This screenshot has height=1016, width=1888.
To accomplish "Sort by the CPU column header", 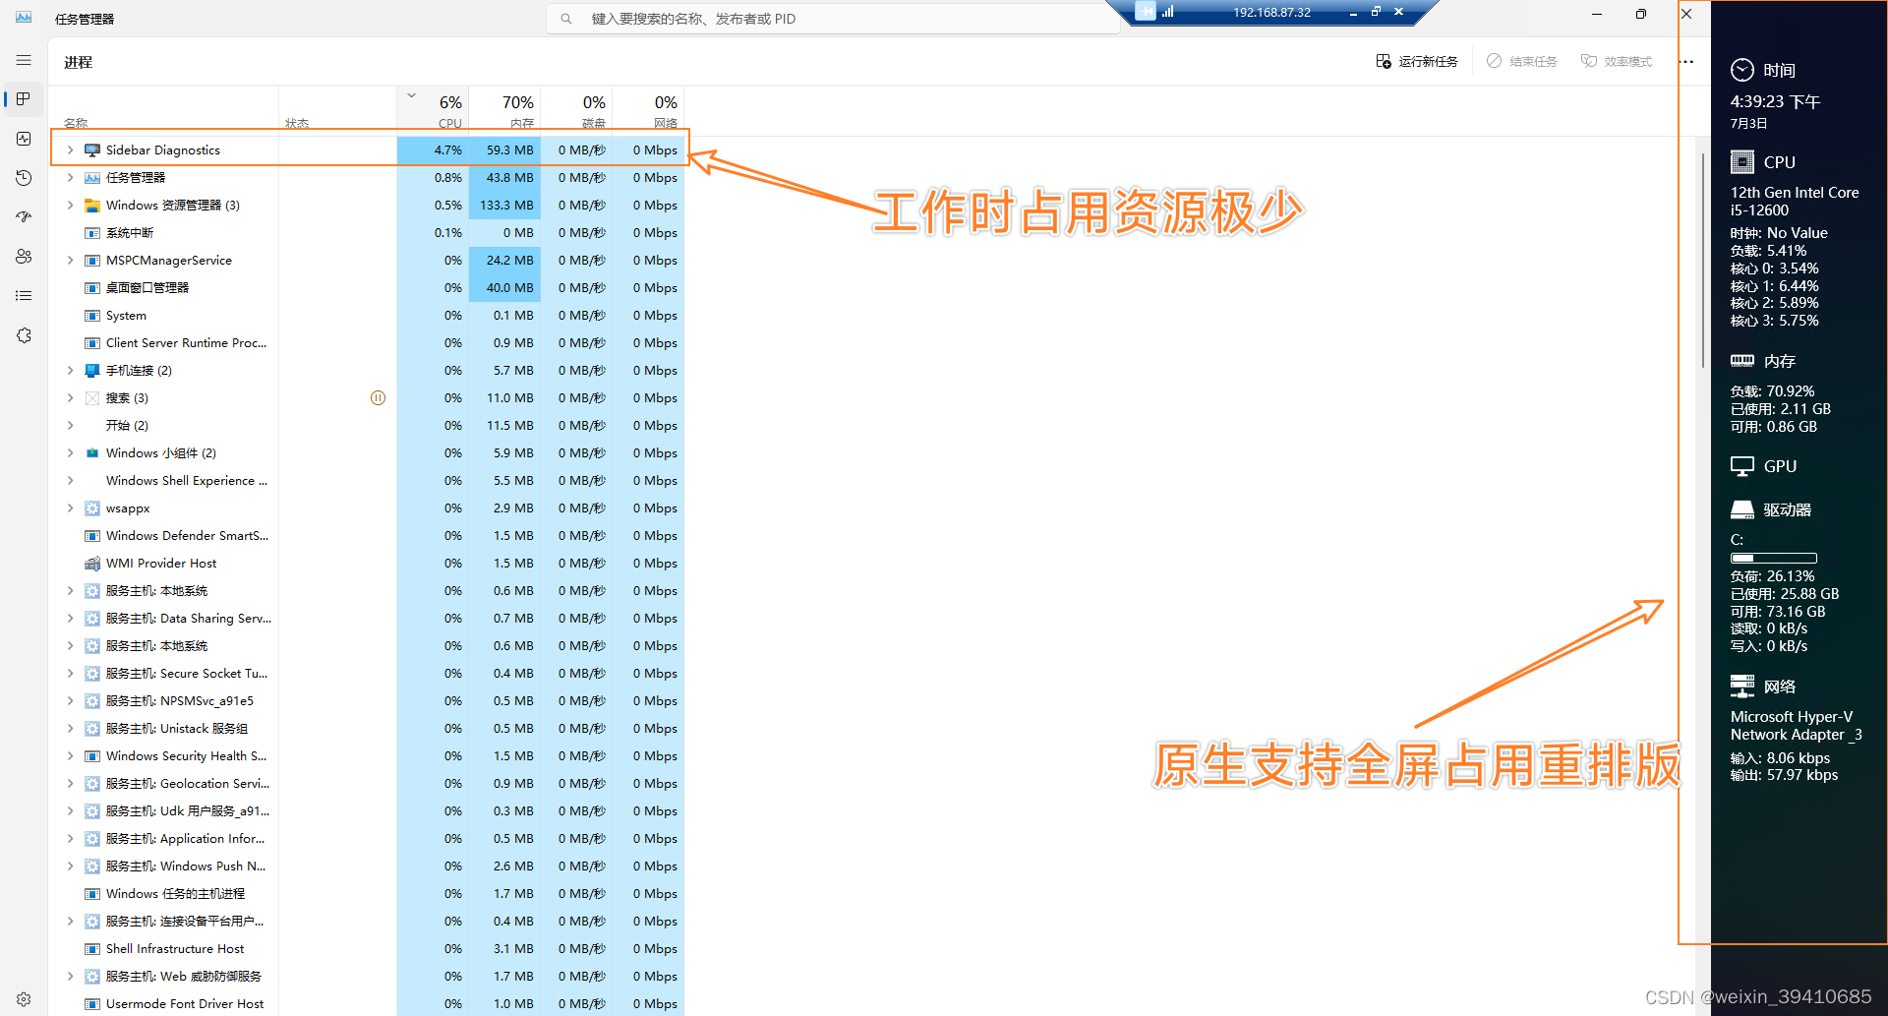I will point(433,110).
